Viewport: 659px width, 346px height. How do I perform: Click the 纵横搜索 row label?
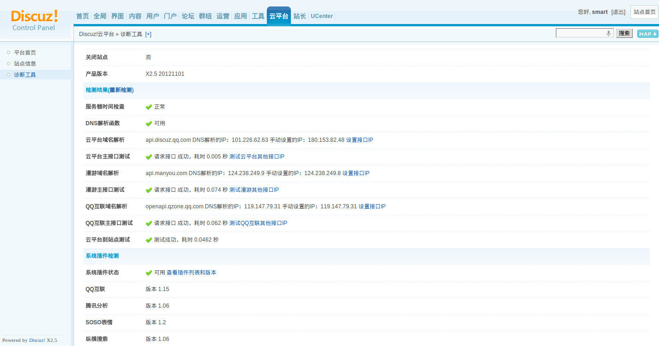click(x=97, y=339)
